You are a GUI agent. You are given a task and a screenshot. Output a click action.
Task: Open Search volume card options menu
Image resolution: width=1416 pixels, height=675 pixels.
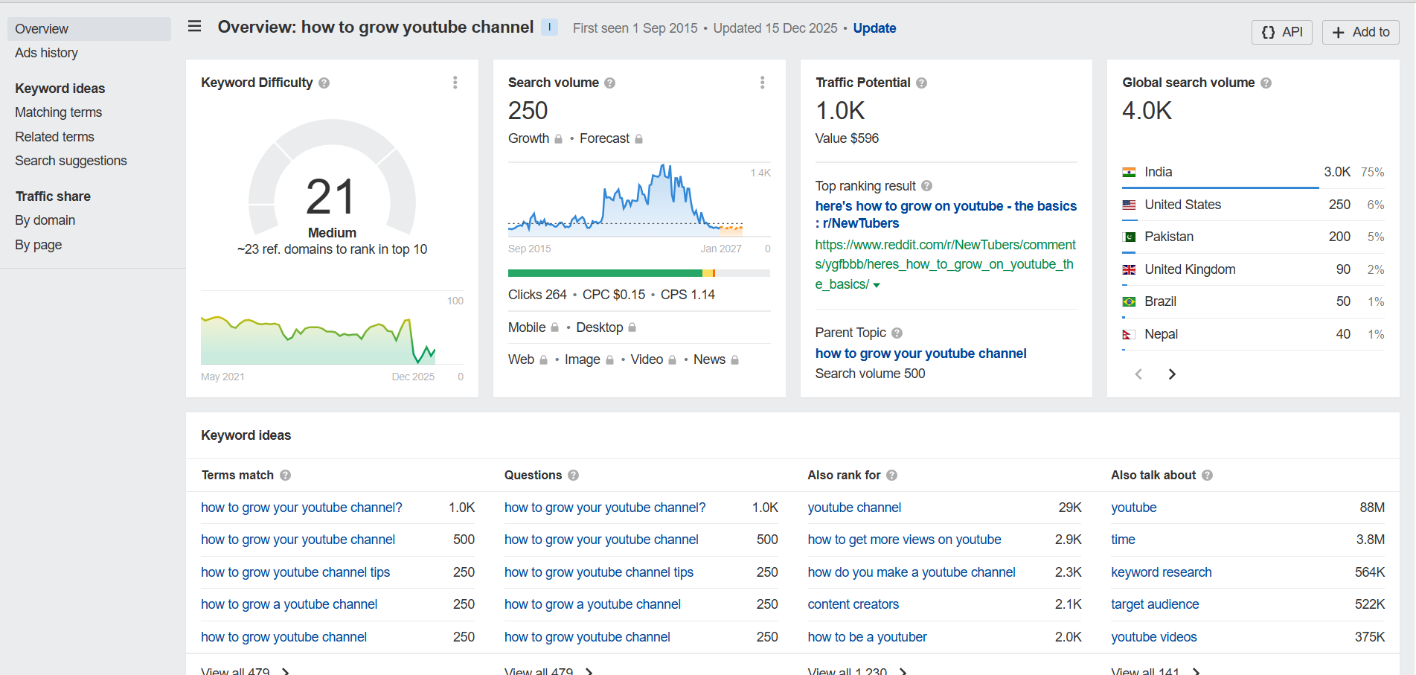pyautogui.click(x=762, y=83)
